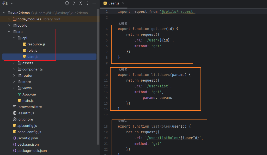Close the user.js editor tab
The image size is (267, 155).
[123, 3]
